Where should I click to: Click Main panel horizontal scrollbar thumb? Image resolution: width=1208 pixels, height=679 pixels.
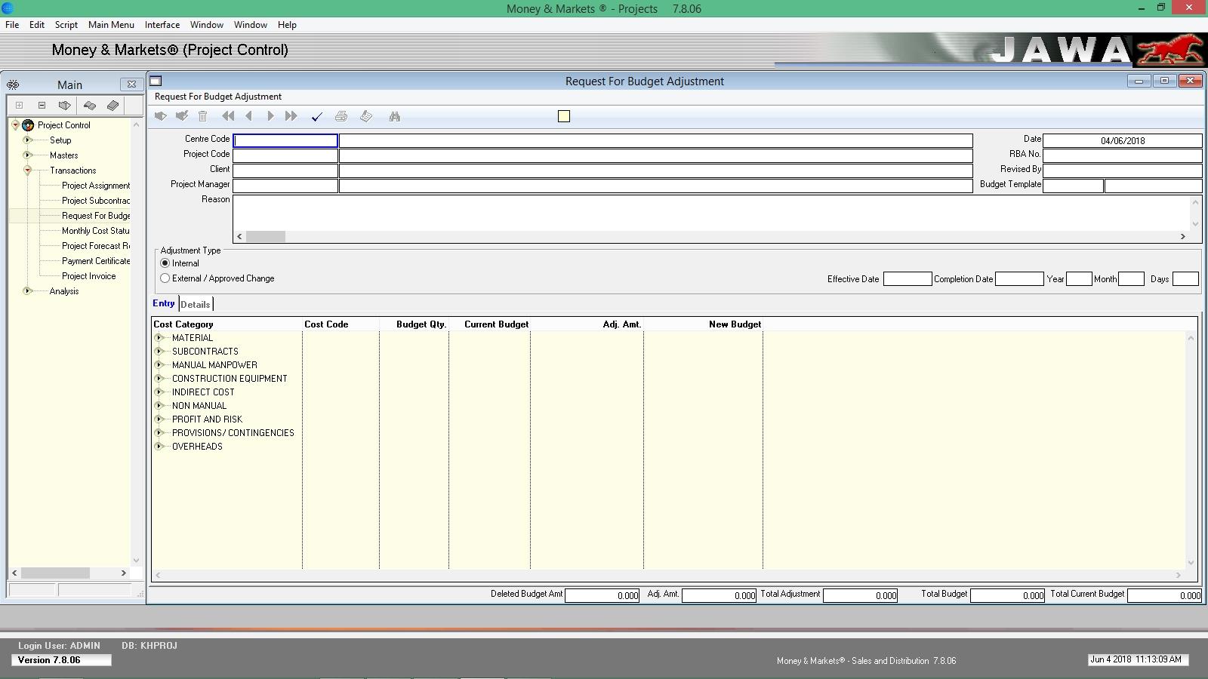click(55, 573)
